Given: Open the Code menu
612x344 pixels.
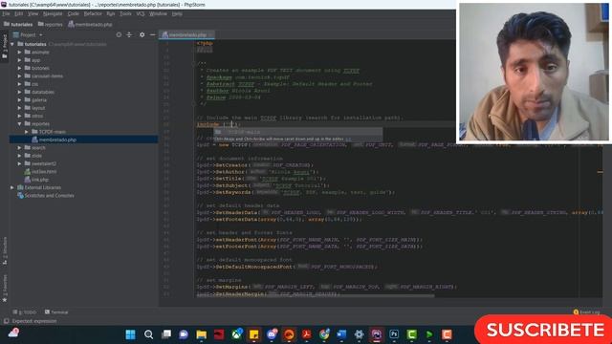Looking at the screenshot, I should click(x=73, y=13).
